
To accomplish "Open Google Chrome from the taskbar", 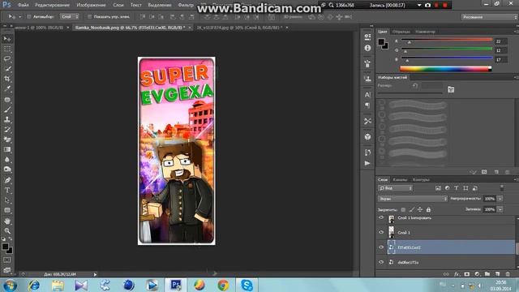I will (x=223, y=285).
